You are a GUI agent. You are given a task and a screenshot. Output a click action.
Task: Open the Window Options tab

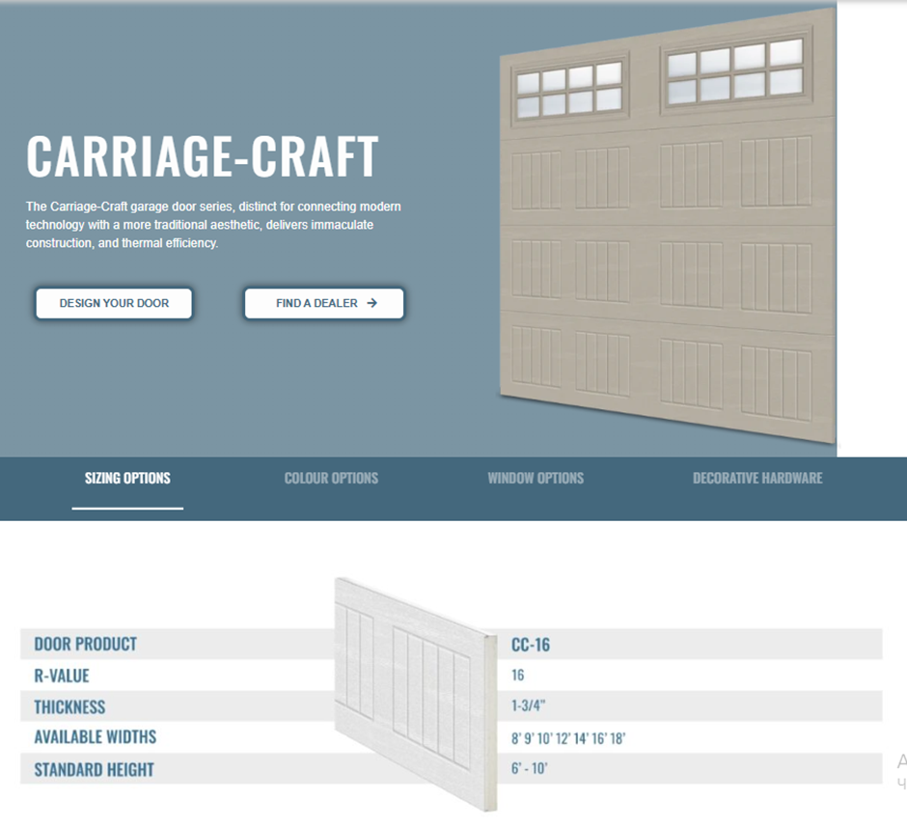[x=536, y=479]
